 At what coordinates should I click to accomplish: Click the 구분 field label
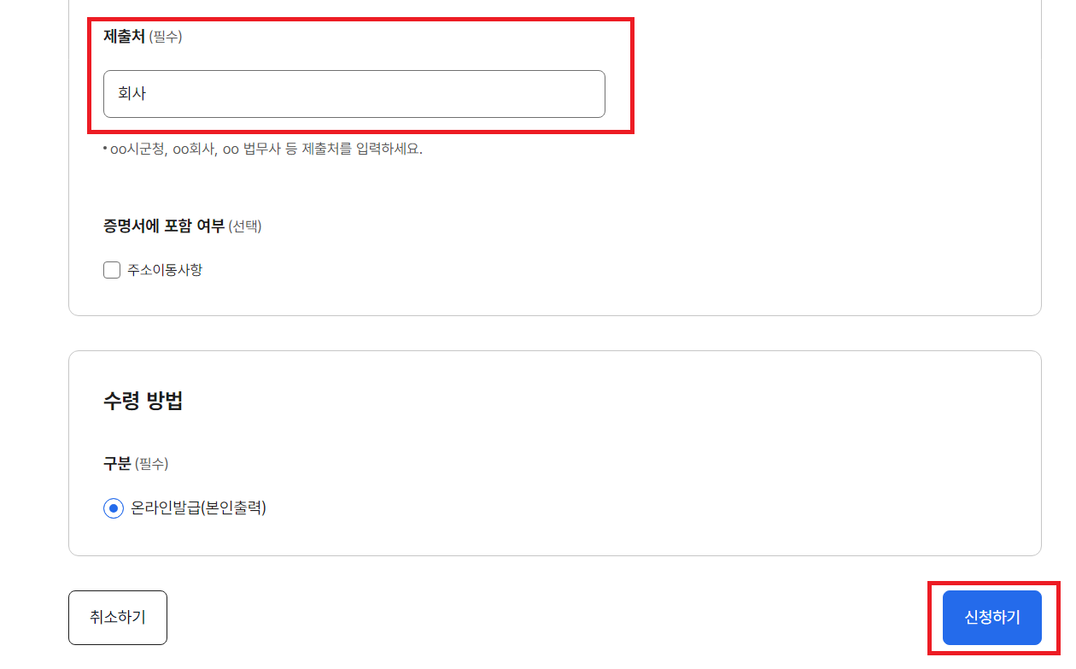[x=117, y=464]
